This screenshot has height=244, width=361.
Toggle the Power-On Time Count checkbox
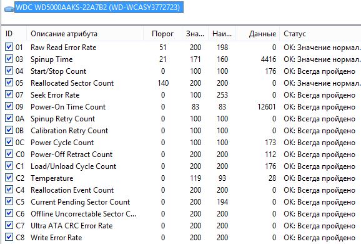click(x=9, y=106)
